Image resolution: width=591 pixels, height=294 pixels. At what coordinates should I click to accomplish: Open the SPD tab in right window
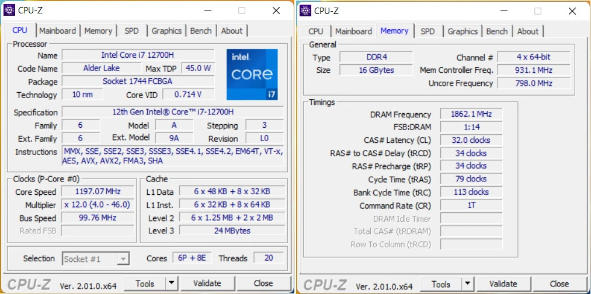427,32
